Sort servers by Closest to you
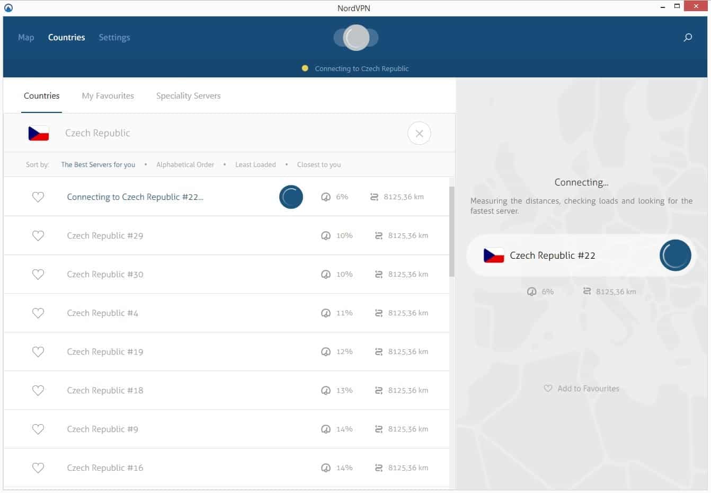Image resolution: width=711 pixels, height=493 pixels. click(319, 165)
